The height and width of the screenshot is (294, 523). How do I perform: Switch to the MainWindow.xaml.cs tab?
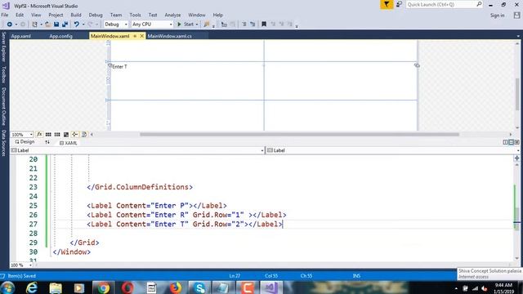(170, 36)
